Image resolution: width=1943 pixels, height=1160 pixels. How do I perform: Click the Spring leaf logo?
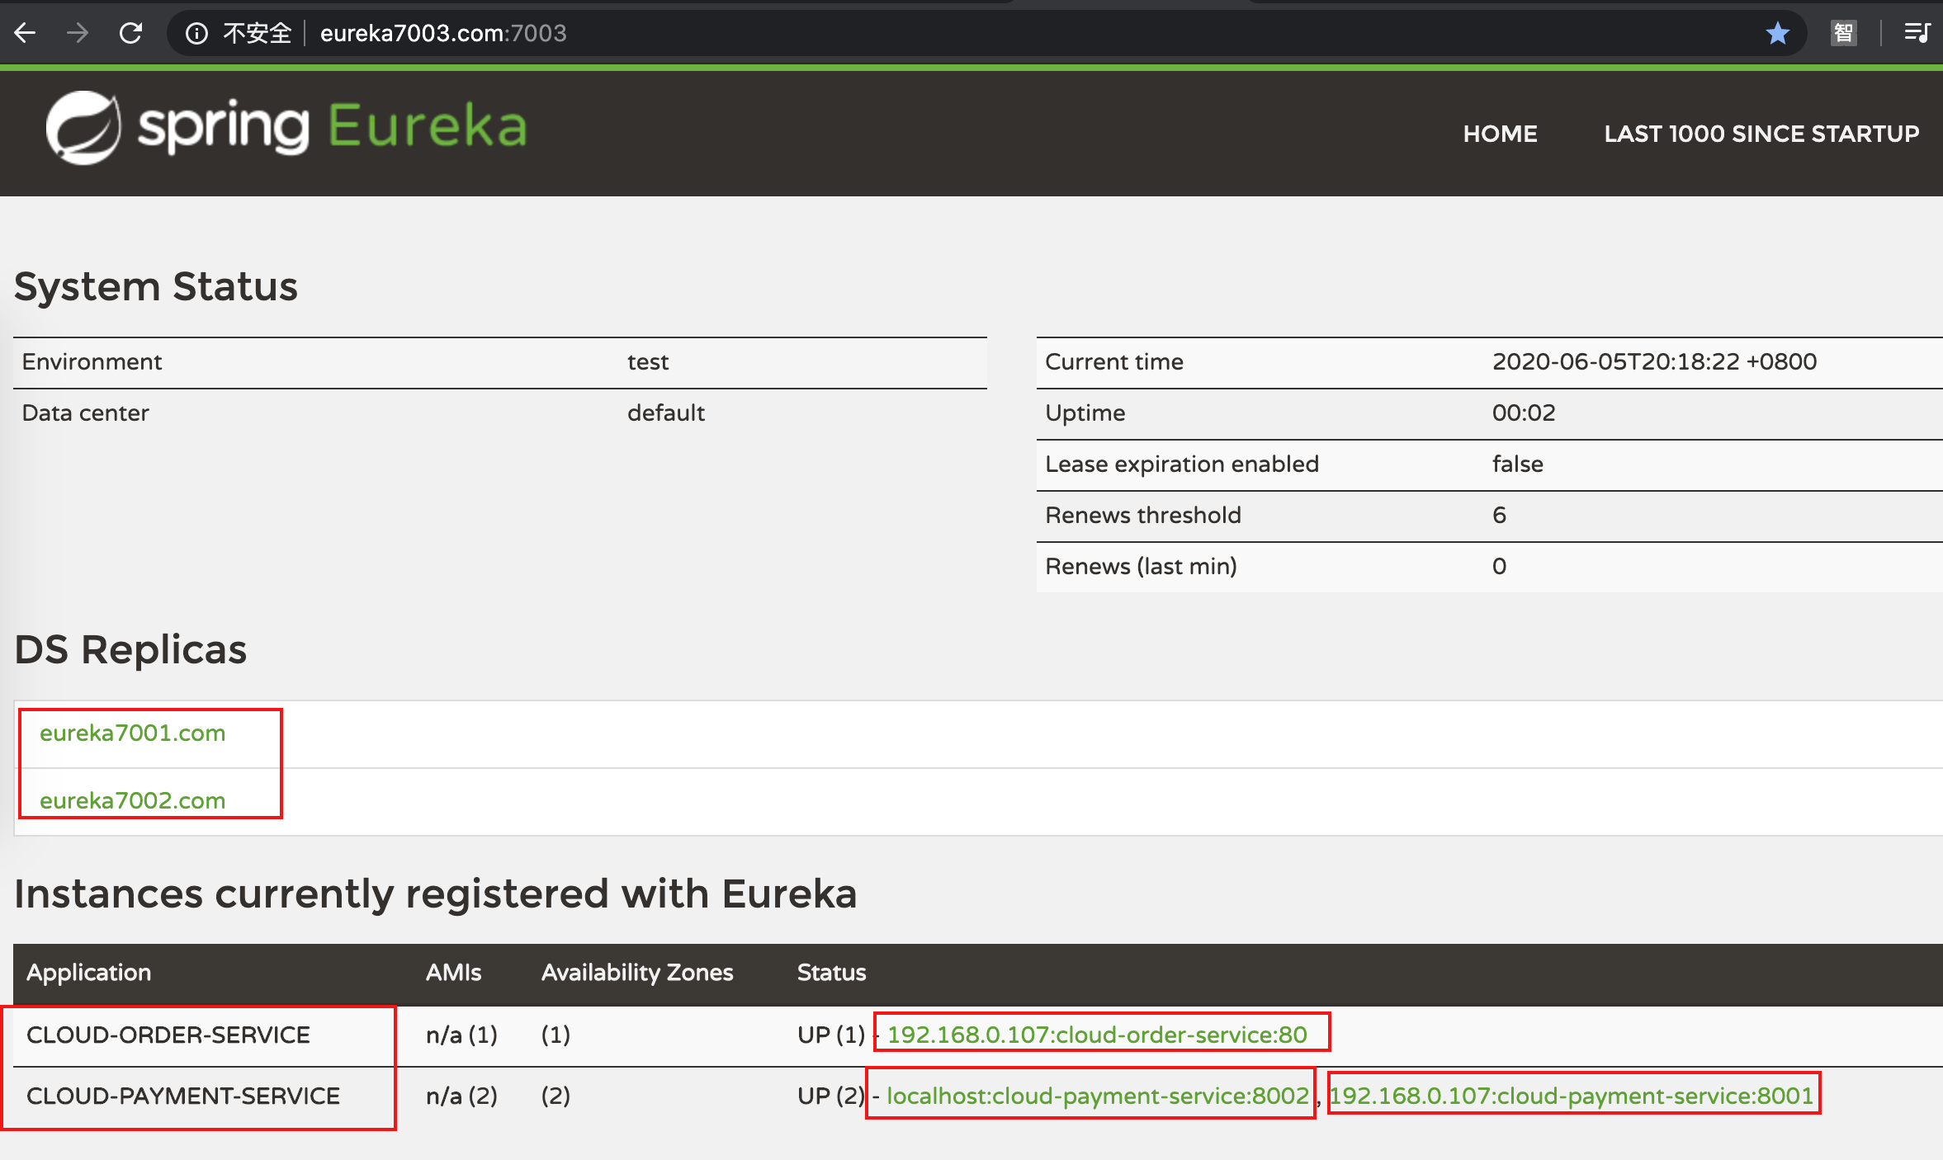click(83, 128)
